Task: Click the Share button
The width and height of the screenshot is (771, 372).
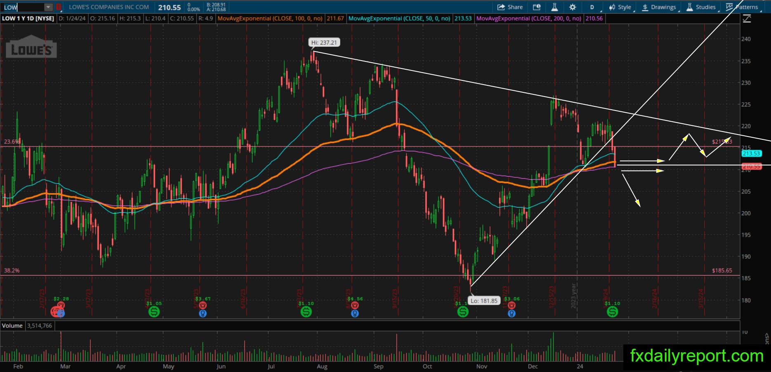Action: 510,7
